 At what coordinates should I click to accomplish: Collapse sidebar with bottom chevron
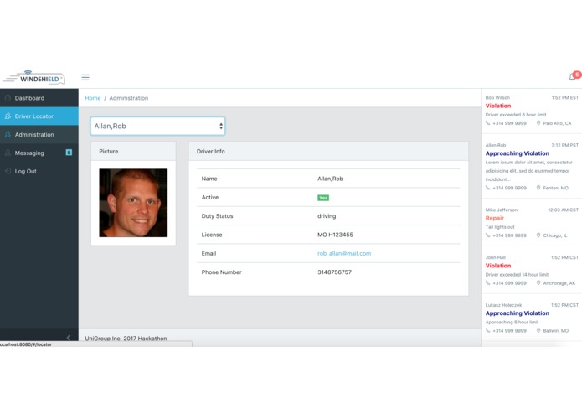point(69,338)
